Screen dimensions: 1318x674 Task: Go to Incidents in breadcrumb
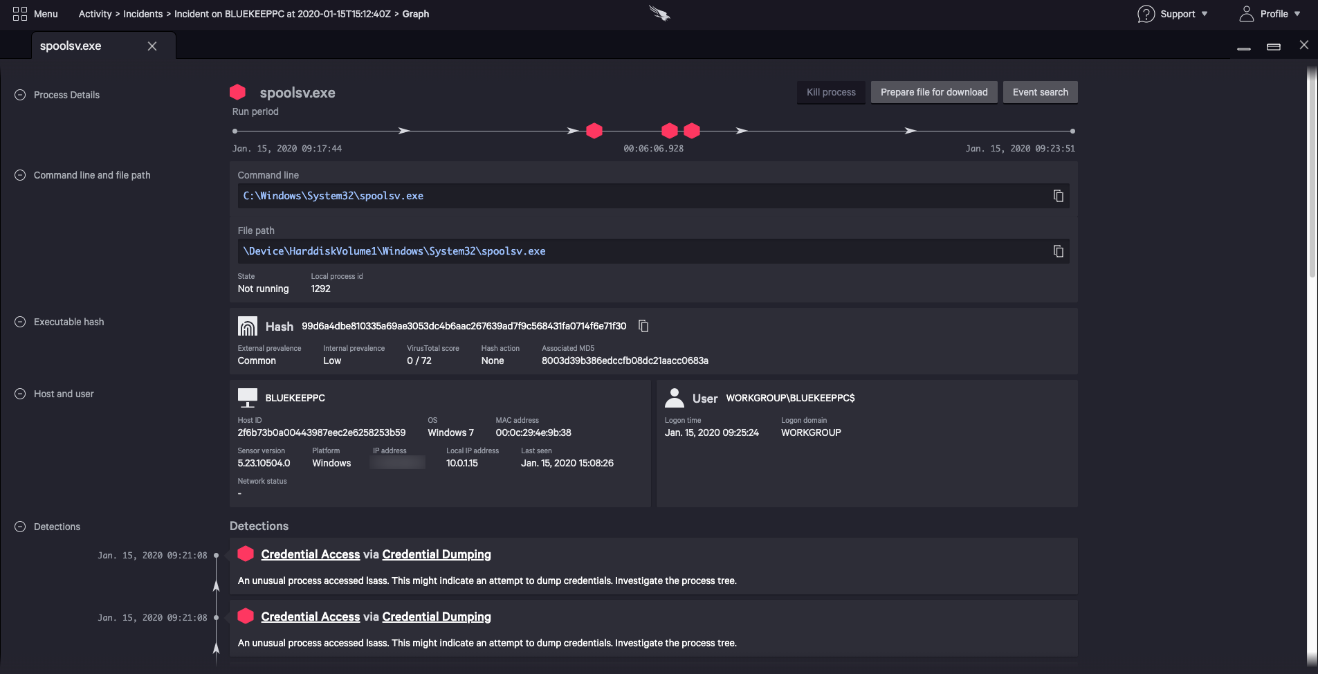click(143, 14)
